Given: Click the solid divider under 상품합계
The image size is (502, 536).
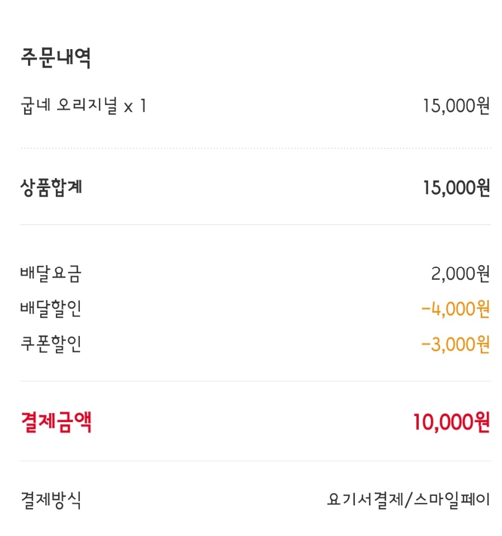Looking at the screenshot, I should pyautogui.click(x=255, y=224).
